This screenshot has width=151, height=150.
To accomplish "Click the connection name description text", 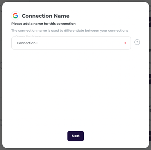I will click(x=70, y=31).
